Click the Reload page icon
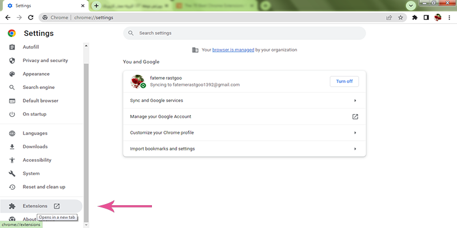Screen dimensions: 457x228 (30, 18)
